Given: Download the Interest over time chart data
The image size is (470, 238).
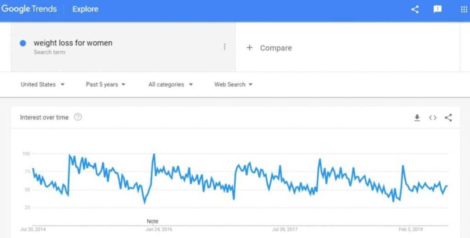Looking at the screenshot, I should pos(417,118).
